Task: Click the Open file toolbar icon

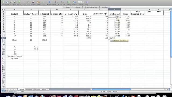Action: pyautogui.click(x=7, y=2)
